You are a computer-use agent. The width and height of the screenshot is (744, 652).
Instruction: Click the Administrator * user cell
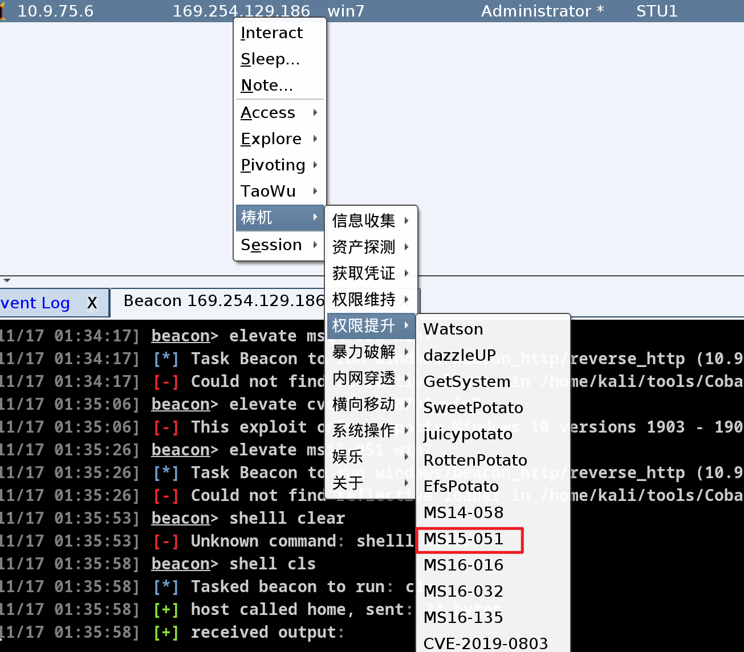point(542,11)
